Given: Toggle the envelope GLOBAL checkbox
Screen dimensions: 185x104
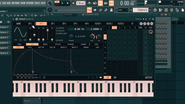Looking at the screenshot, I should (x=33, y=77).
